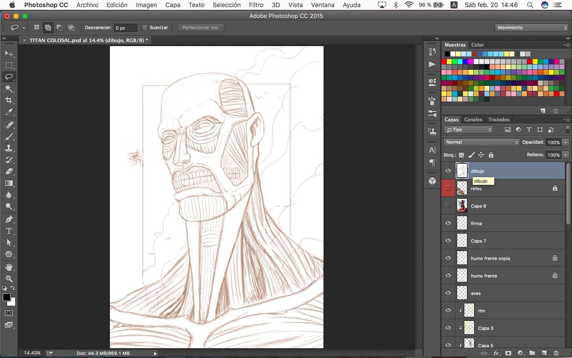Enable the Suavizar checkbox

[145, 28]
